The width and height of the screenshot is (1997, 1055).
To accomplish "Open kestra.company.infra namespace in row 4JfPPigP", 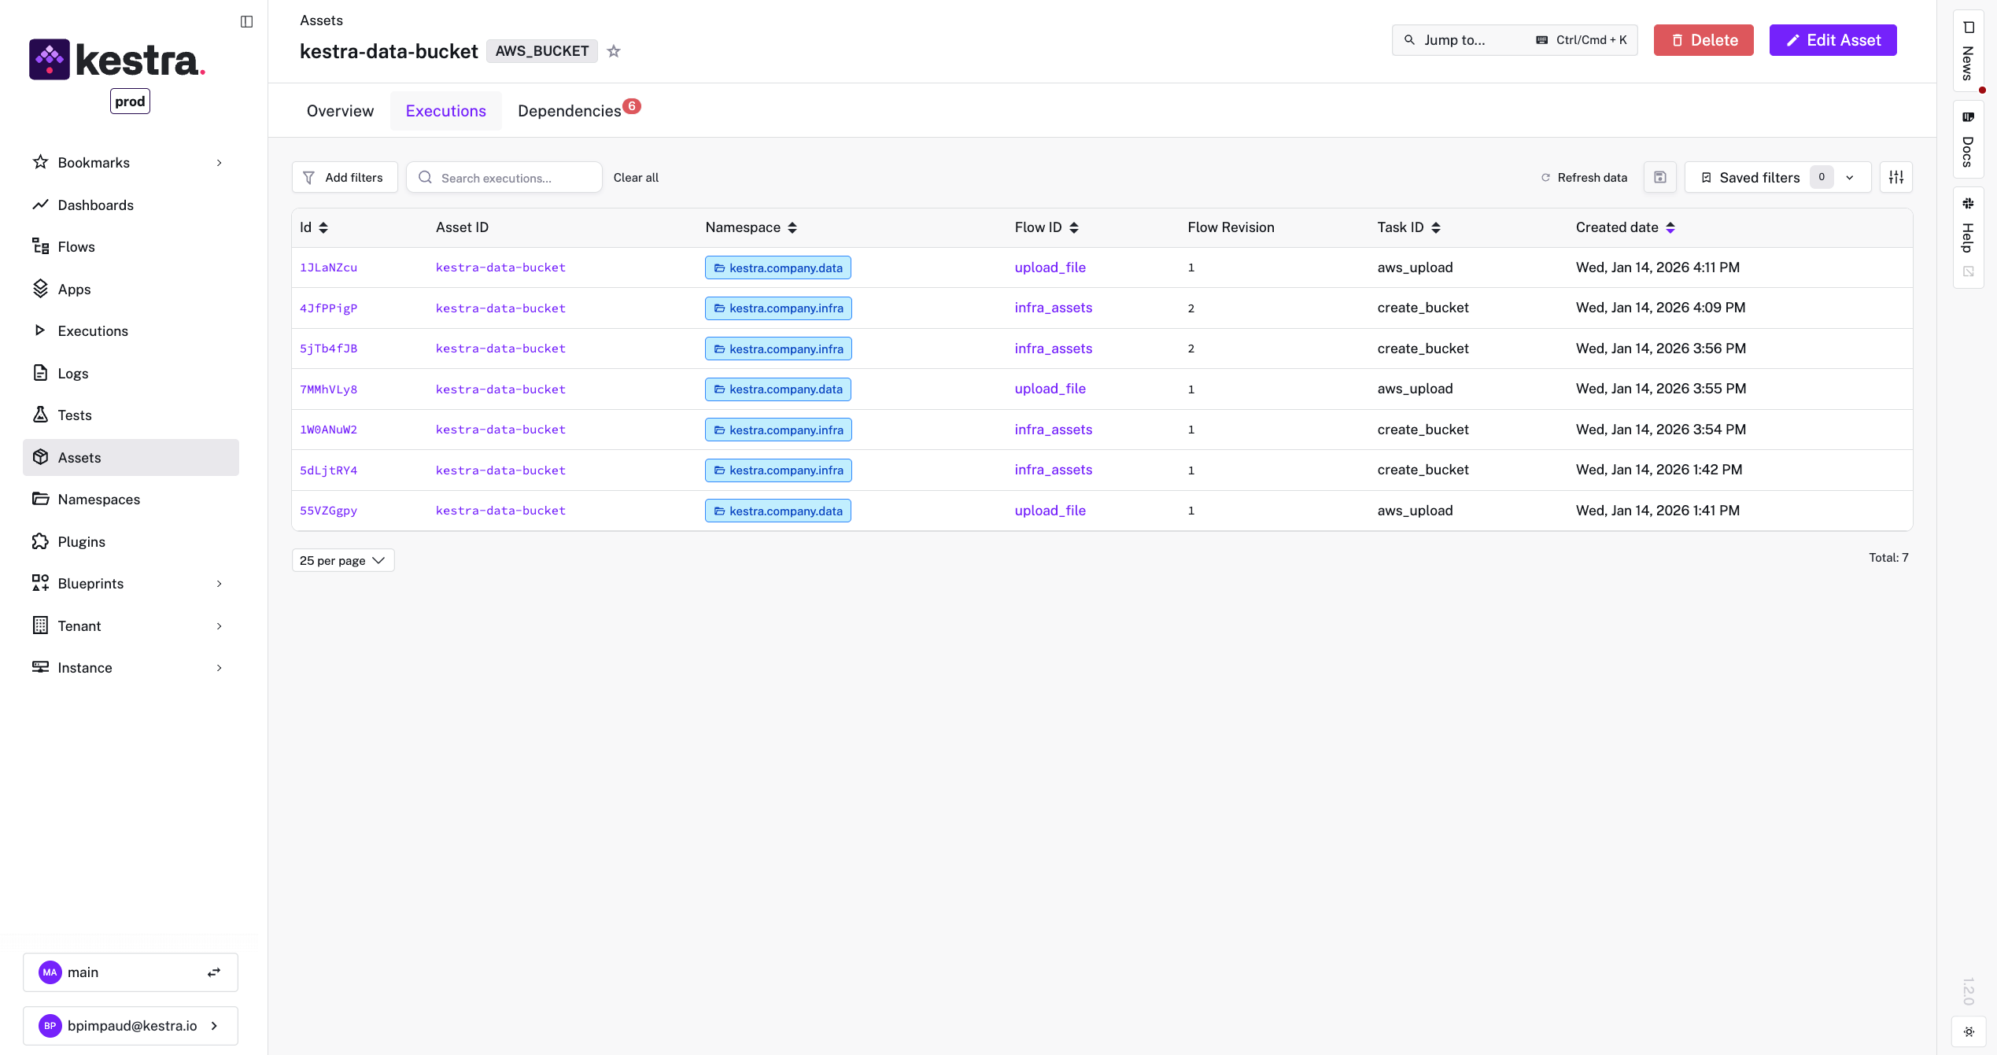I will 778,308.
